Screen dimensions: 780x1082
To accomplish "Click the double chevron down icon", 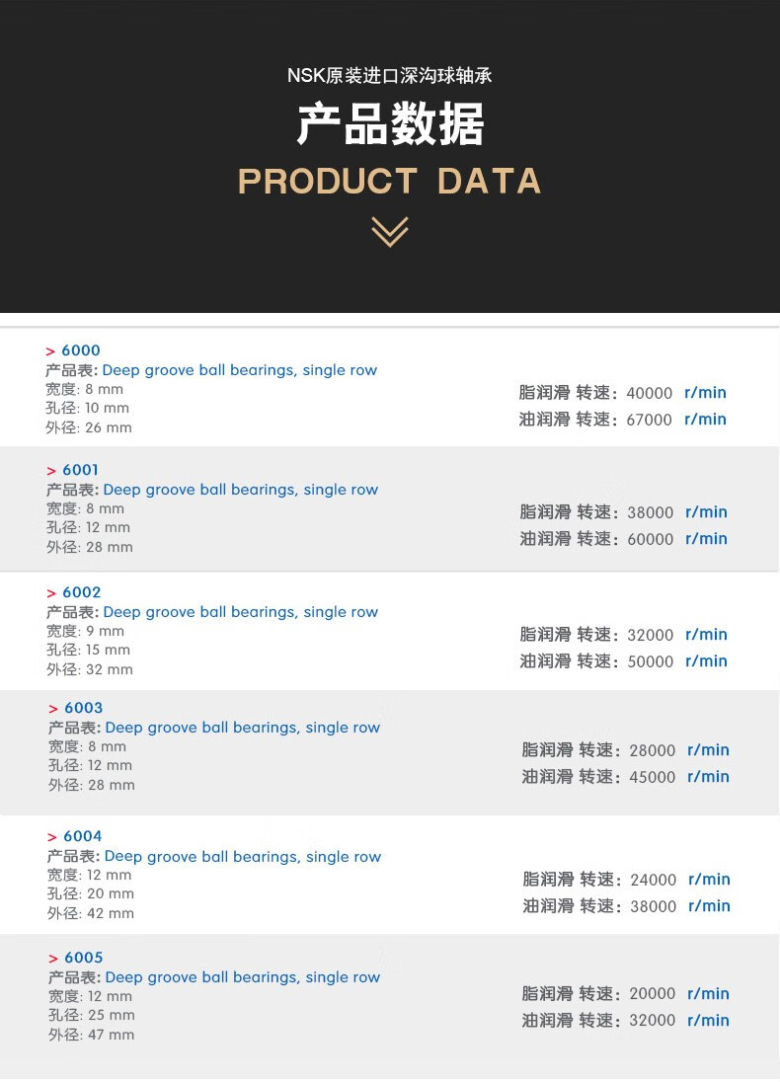I will [x=390, y=232].
